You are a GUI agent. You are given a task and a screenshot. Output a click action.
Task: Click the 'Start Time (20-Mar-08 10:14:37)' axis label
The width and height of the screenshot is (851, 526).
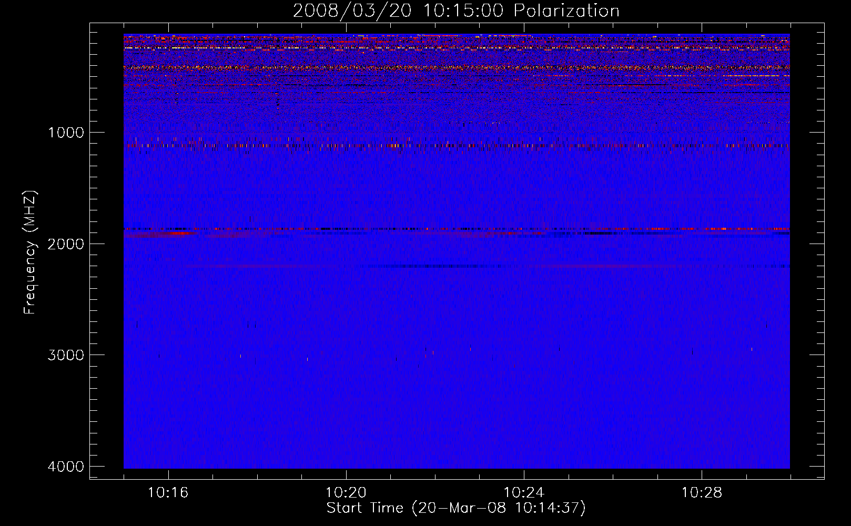click(x=456, y=508)
